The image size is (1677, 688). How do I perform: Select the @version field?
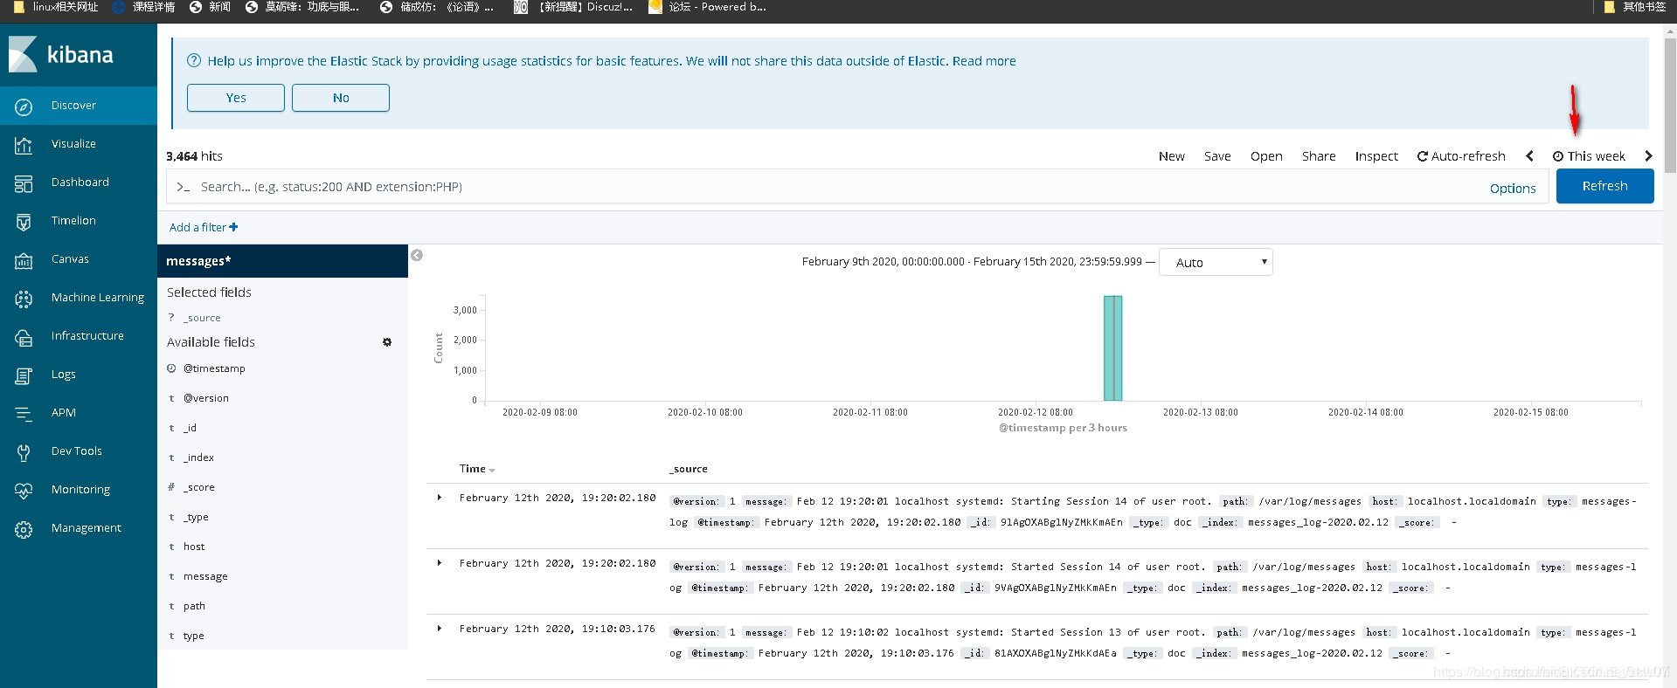click(206, 398)
